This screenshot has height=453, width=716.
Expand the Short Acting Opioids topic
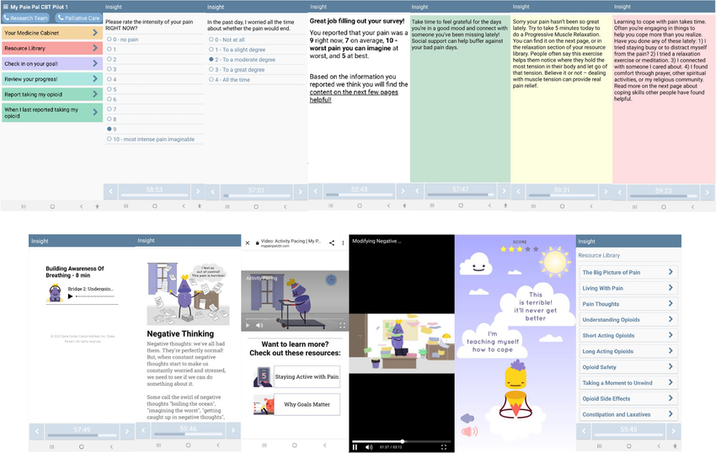point(628,335)
